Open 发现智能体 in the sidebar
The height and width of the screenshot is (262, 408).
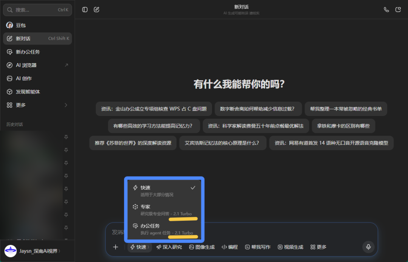coord(37,91)
